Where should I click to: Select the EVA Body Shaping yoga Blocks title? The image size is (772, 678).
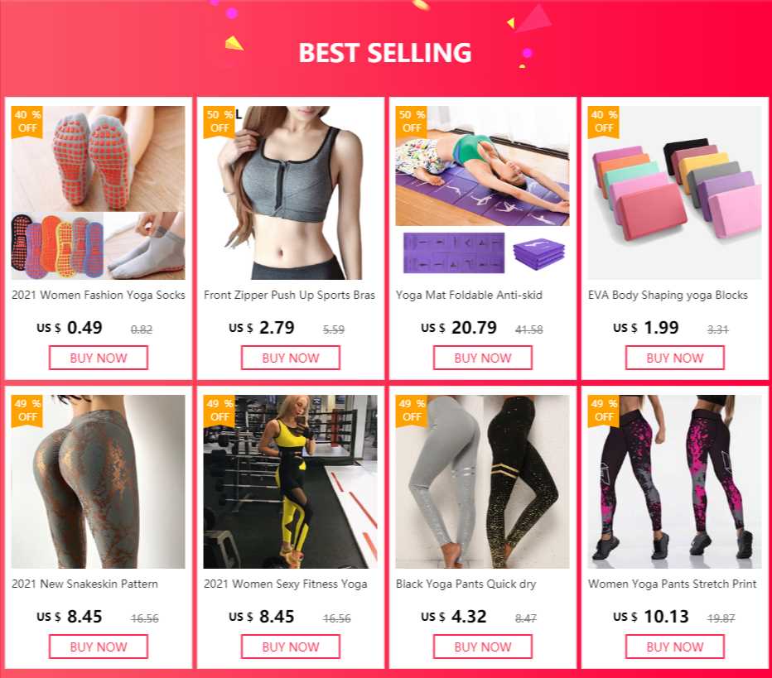point(668,296)
